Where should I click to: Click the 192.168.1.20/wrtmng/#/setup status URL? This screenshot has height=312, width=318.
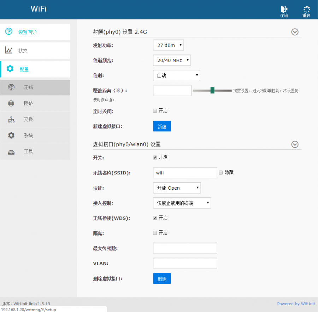coord(28,310)
